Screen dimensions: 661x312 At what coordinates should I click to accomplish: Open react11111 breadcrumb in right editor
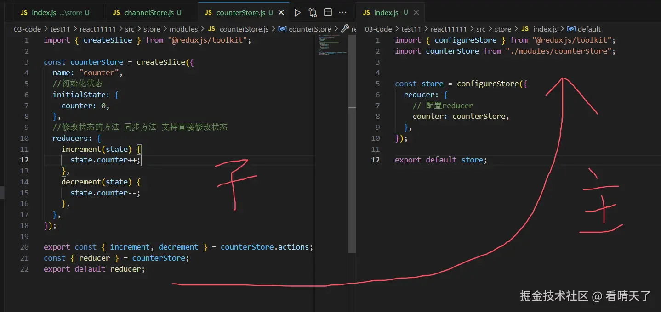[x=449, y=28]
